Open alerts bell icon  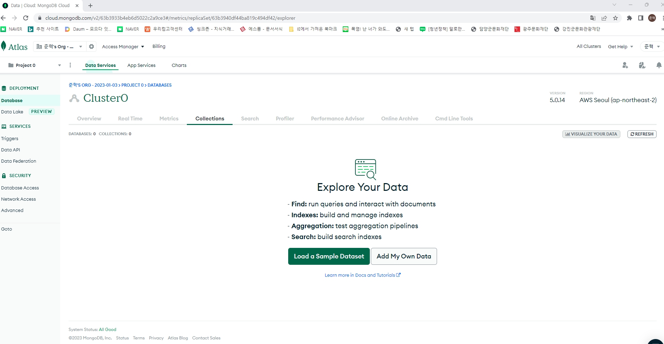(x=659, y=65)
